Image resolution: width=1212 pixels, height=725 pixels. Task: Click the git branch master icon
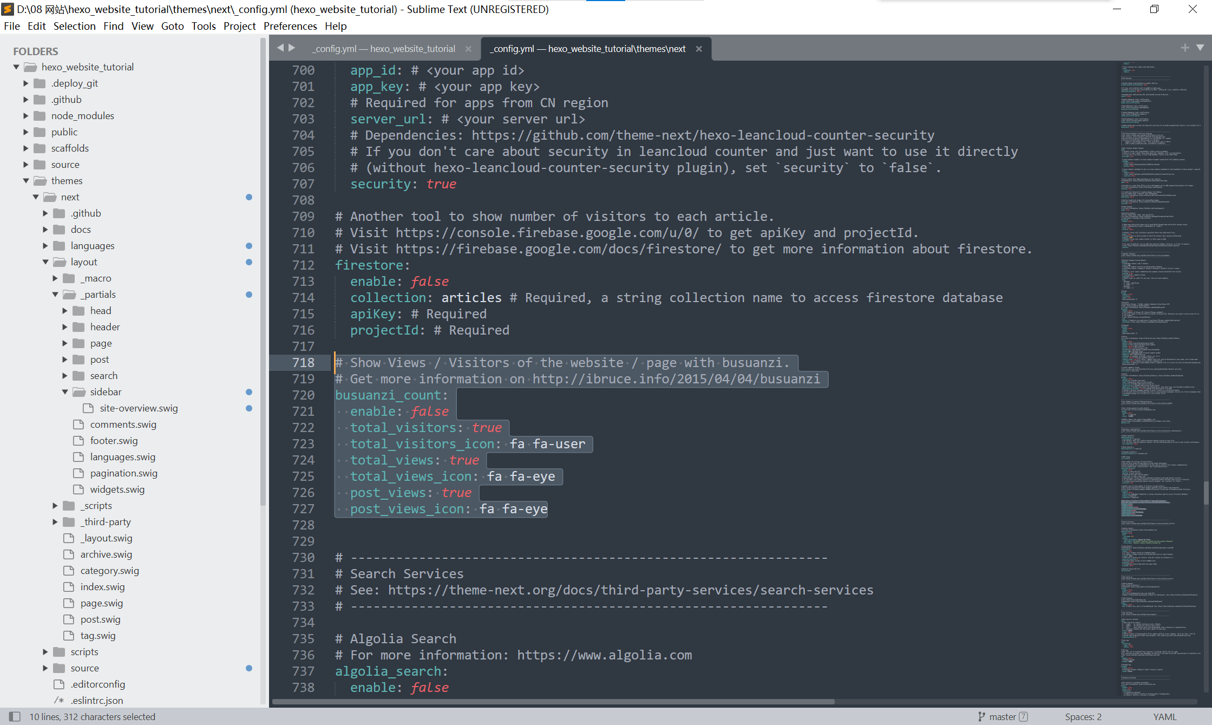tap(981, 716)
